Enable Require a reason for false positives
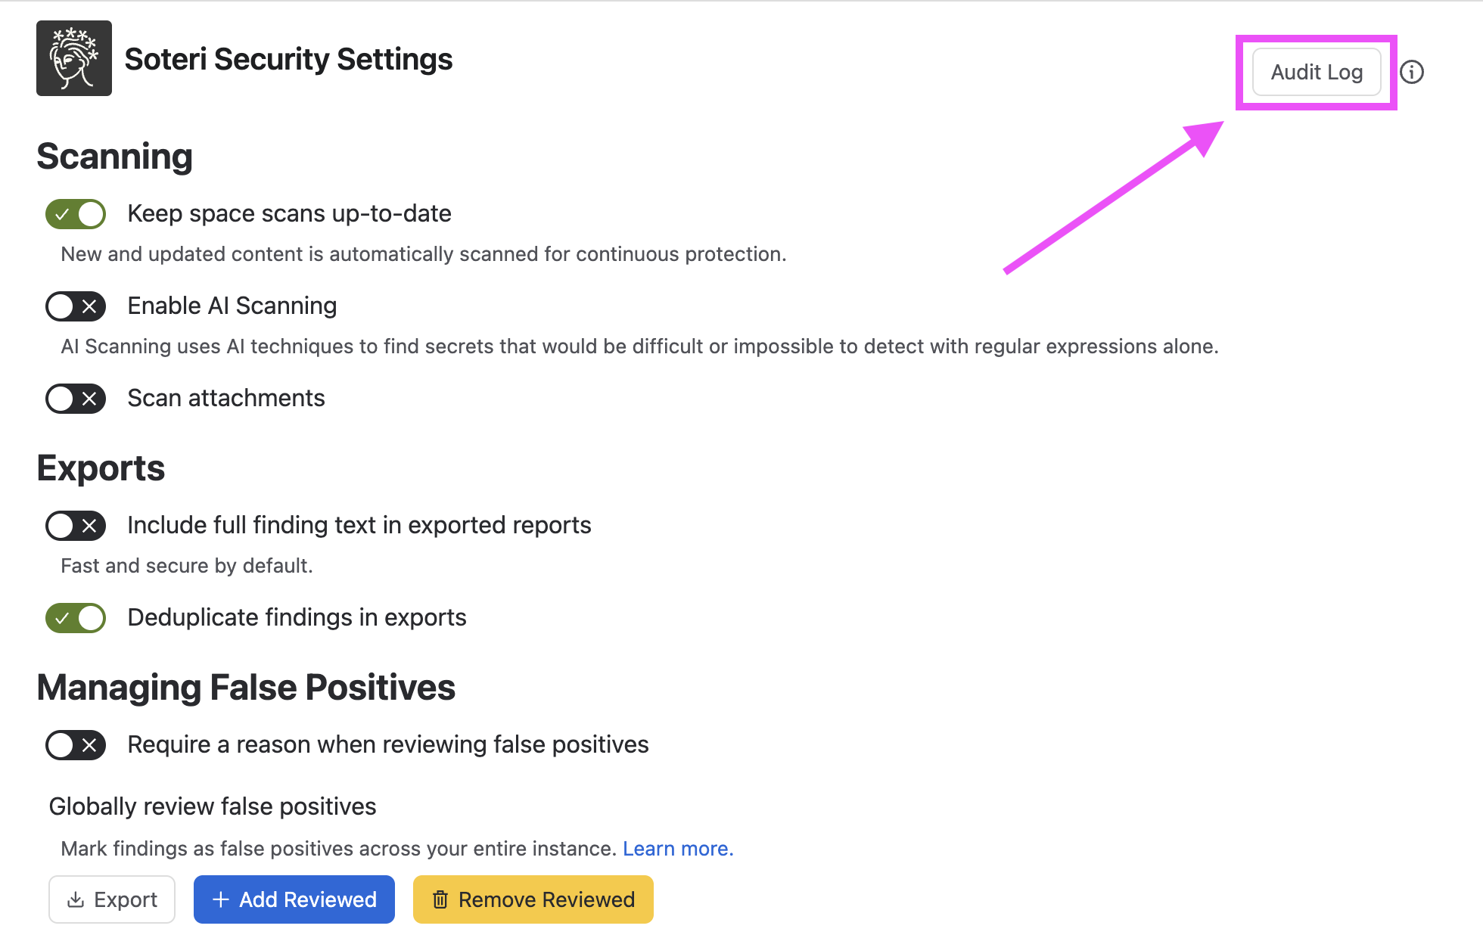The height and width of the screenshot is (935, 1483). click(x=76, y=745)
